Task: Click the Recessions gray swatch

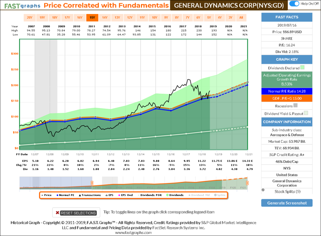Action: [295, 105]
